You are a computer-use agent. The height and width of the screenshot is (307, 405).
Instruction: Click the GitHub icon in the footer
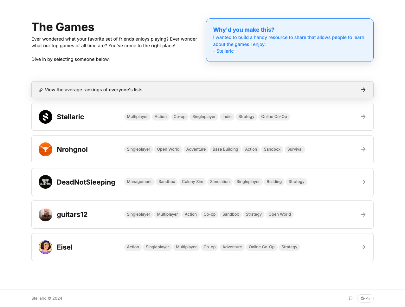[350, 298]
